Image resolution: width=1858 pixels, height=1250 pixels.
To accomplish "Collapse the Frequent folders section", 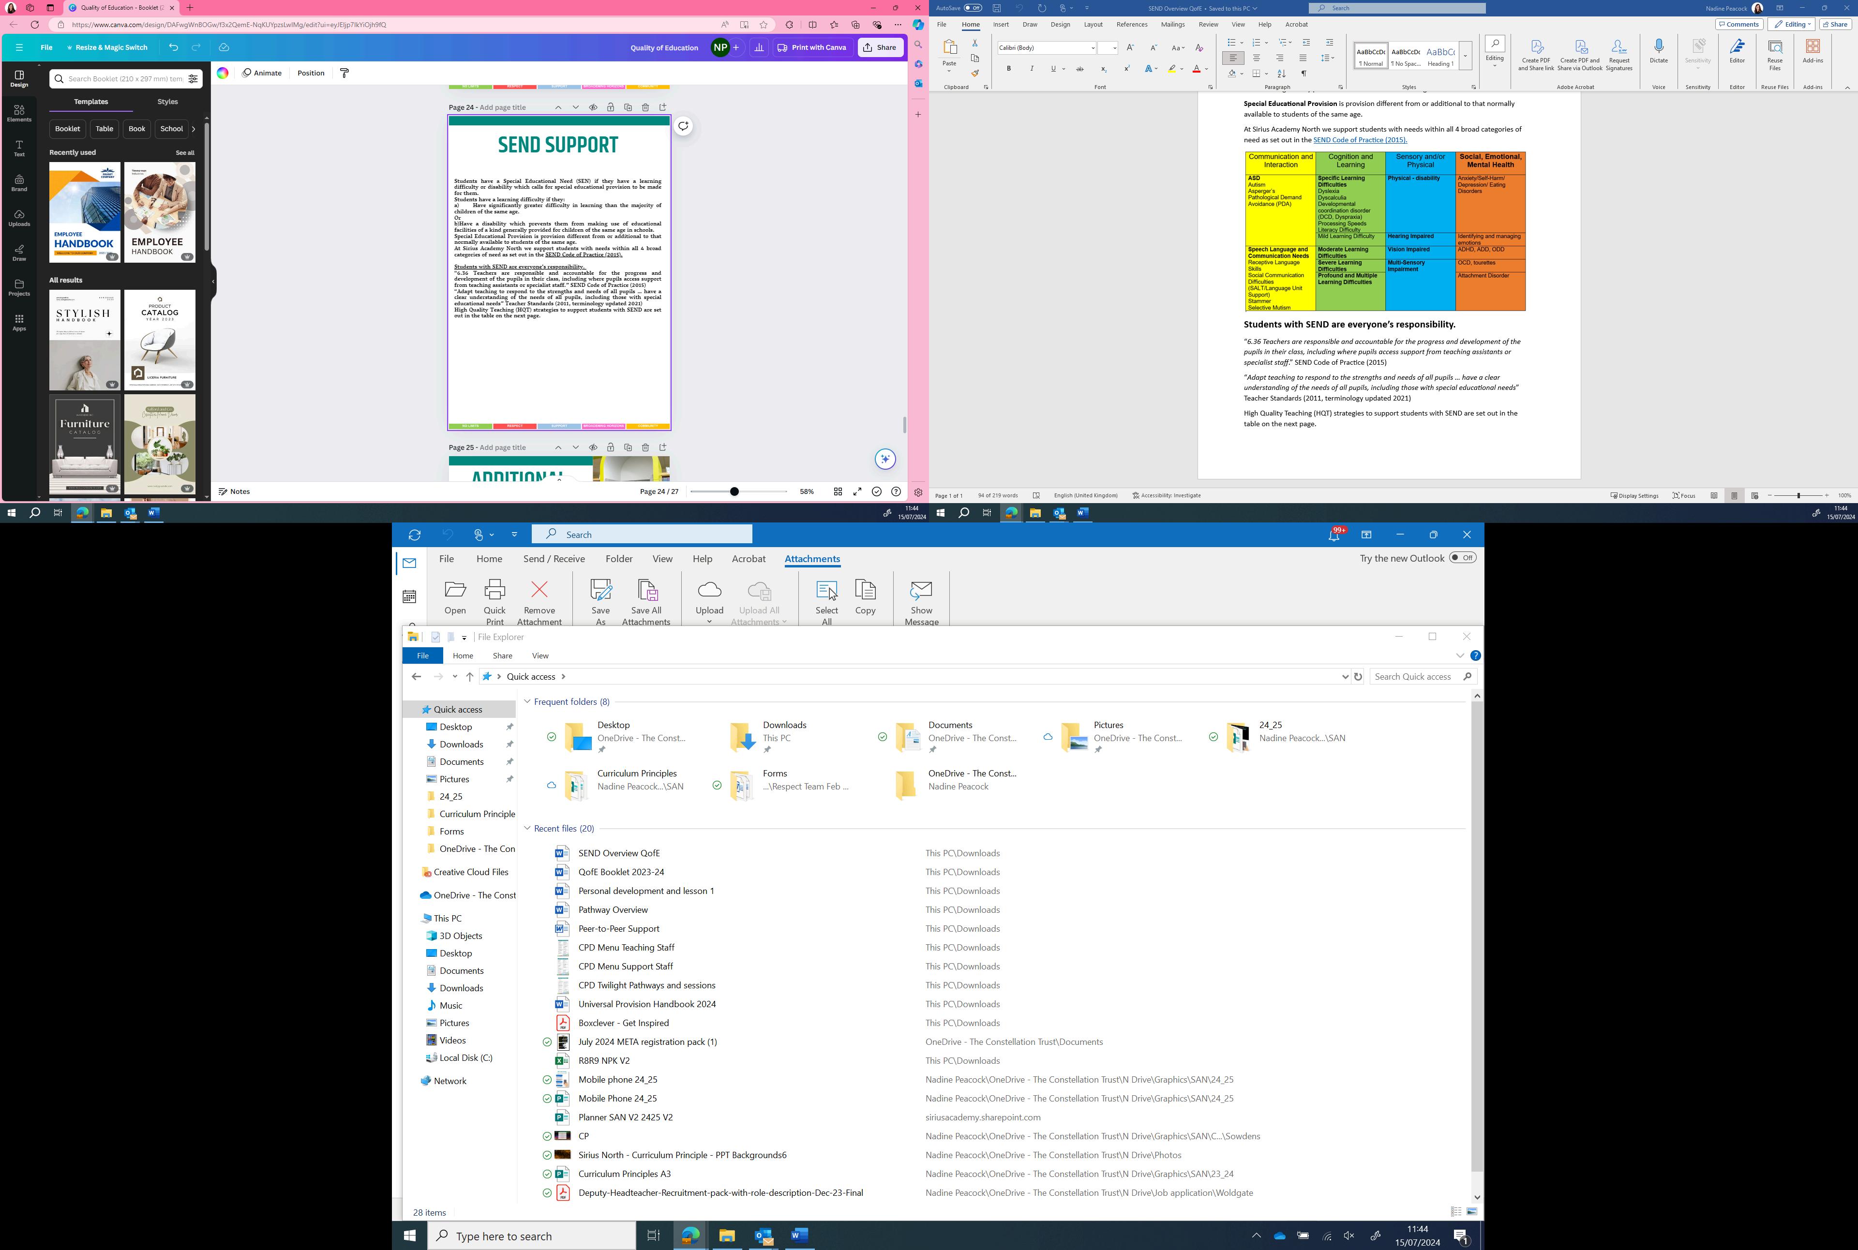I will point(527,701).
